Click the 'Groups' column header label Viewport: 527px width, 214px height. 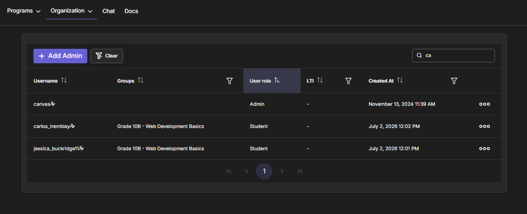pyautogui.click(x=126, y=81)
